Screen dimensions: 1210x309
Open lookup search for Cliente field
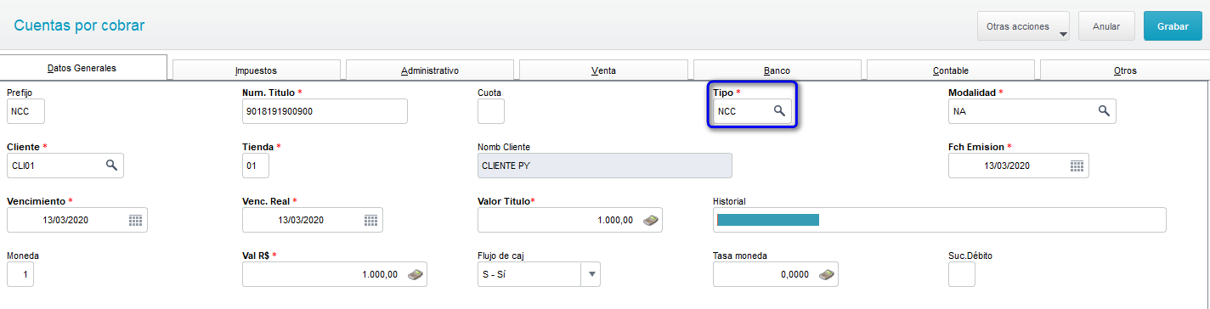tap(111, 166)
